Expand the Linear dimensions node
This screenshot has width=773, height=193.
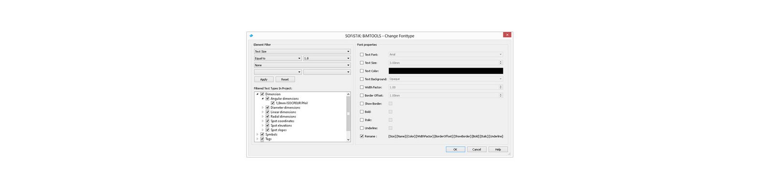[263, 112]
